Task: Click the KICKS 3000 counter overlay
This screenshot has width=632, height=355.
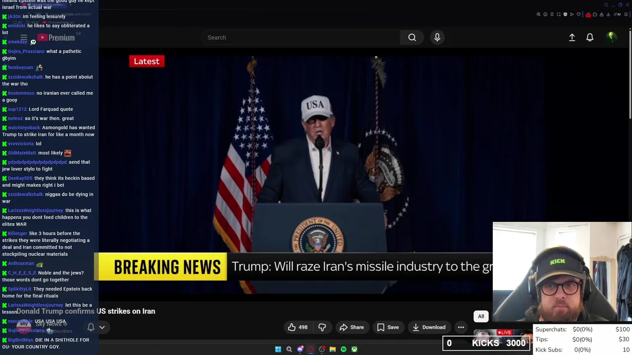Action: (x=487, y=343)
